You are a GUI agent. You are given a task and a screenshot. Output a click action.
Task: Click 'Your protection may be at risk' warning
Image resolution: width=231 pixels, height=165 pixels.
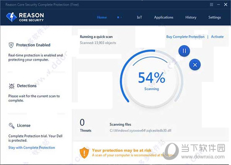122,150
